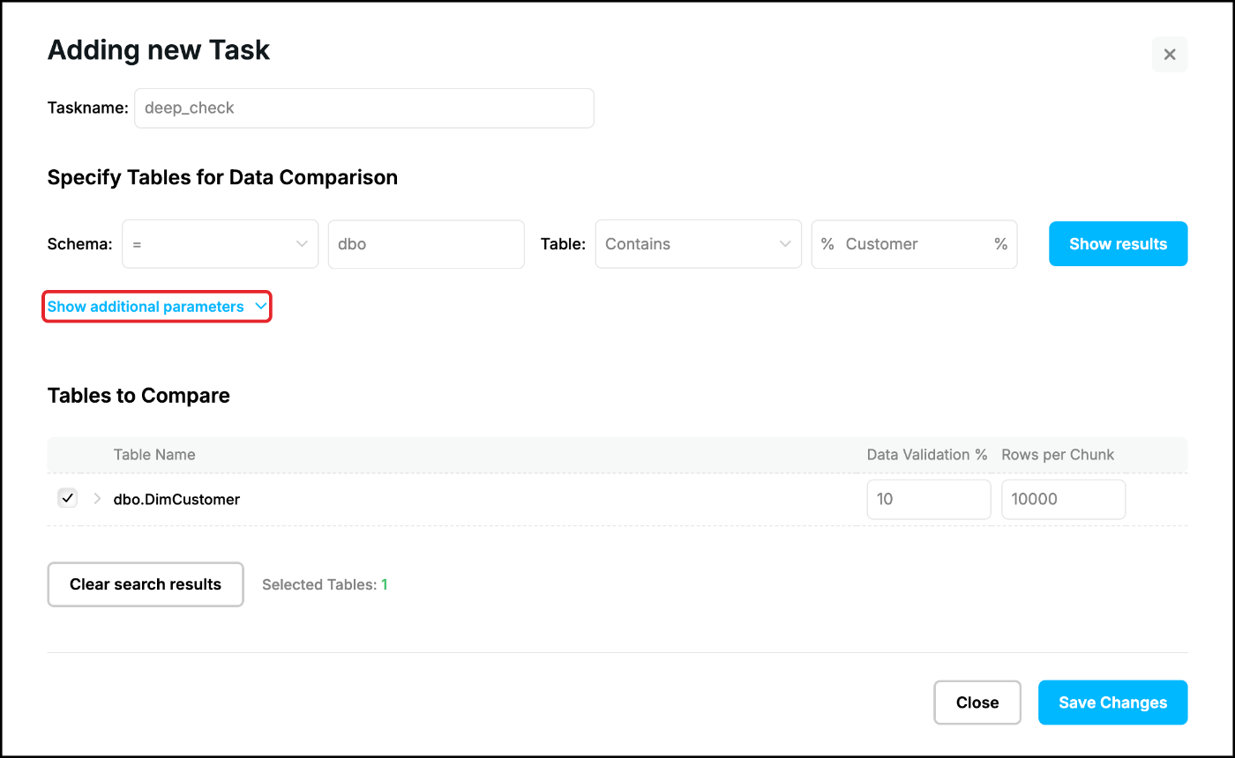
Task: Open the Table Contains dropdown
Action: coord(699,244)
